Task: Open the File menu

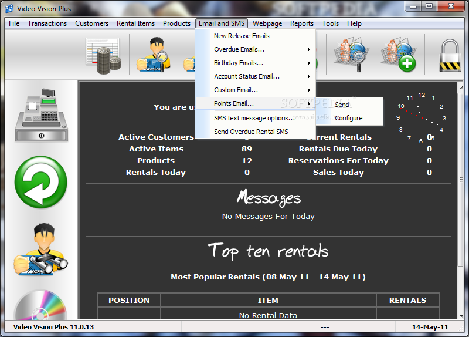Action: (x=14, y=23)
